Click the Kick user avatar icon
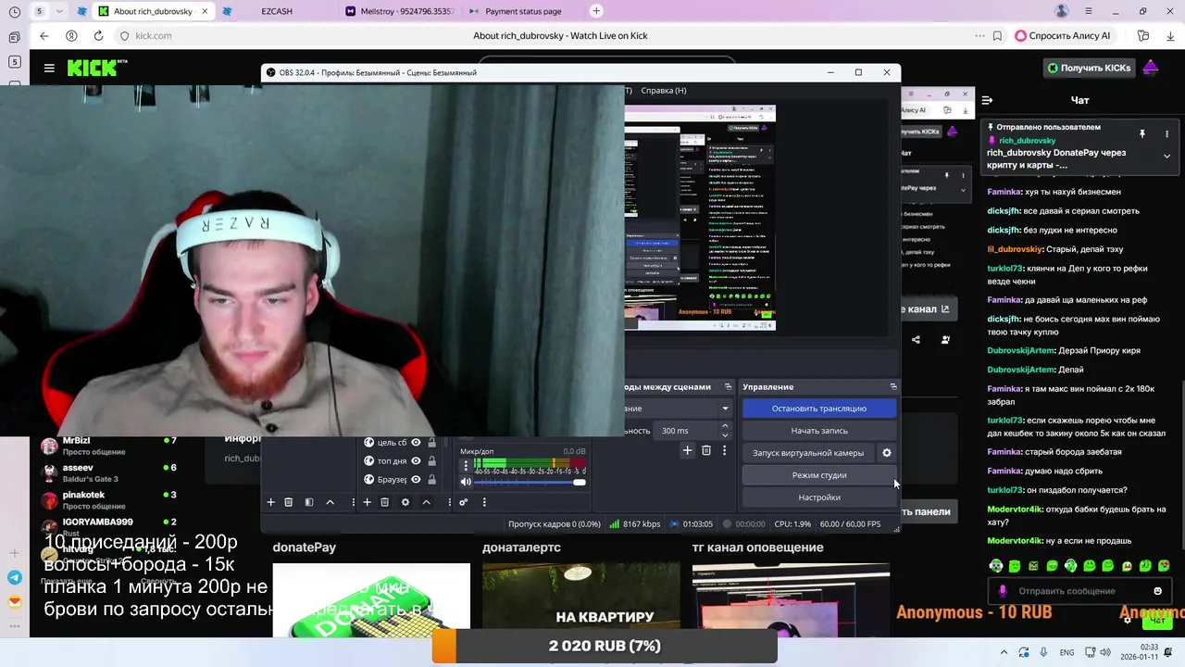The image size is (1185, 667). pos(1150,68)
